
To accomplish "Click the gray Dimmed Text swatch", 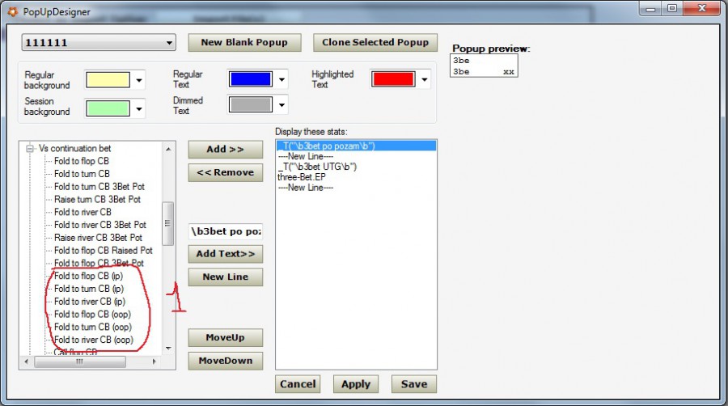I will [251, 104].
